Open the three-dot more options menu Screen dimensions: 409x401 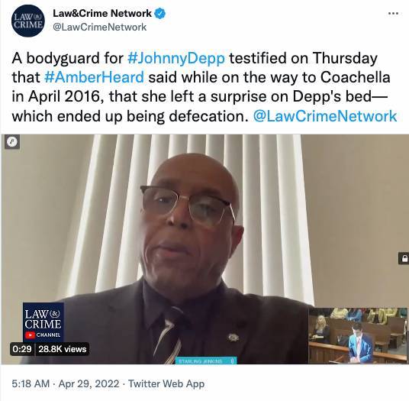point(393,13)
